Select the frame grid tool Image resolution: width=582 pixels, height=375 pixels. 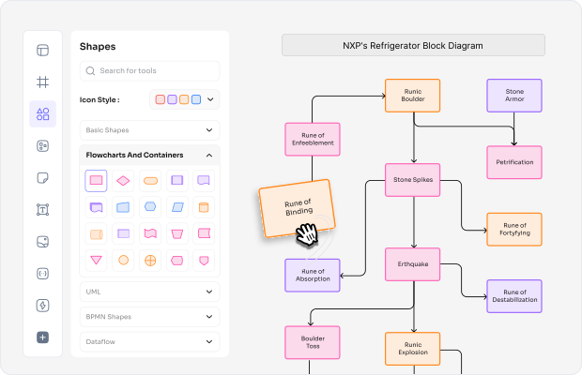point(42,82)
